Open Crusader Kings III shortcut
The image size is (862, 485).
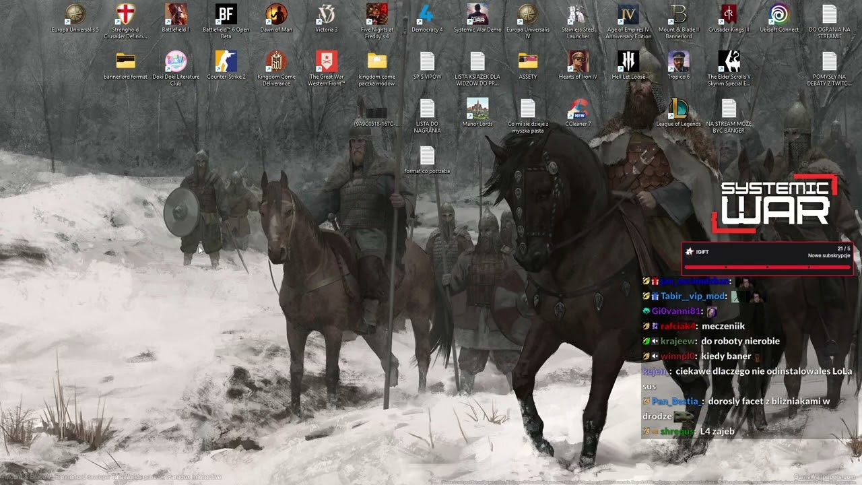(x=729, y=18)
